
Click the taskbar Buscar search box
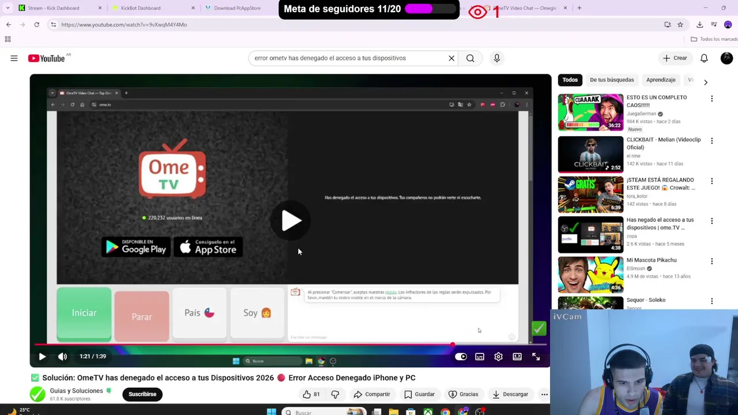(325, 412)
